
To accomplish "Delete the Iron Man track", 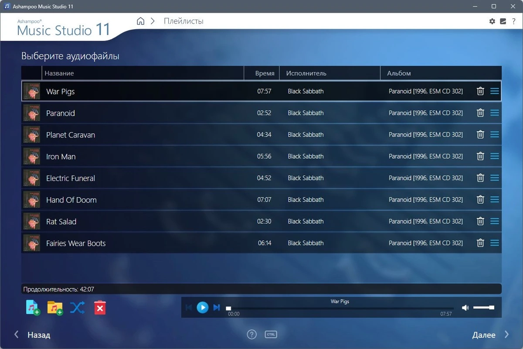I will [480, 156].
